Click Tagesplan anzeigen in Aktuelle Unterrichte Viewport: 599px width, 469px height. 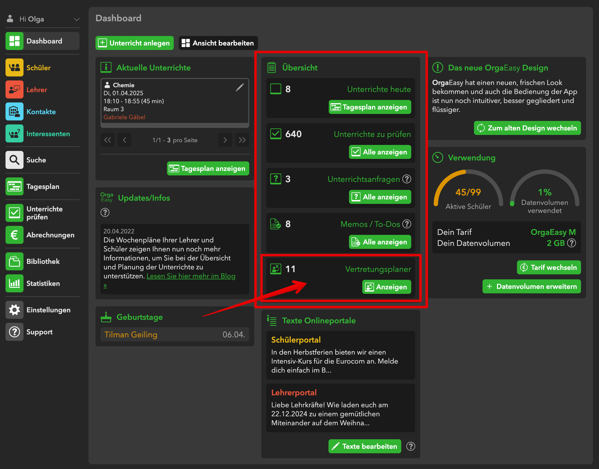208,168
